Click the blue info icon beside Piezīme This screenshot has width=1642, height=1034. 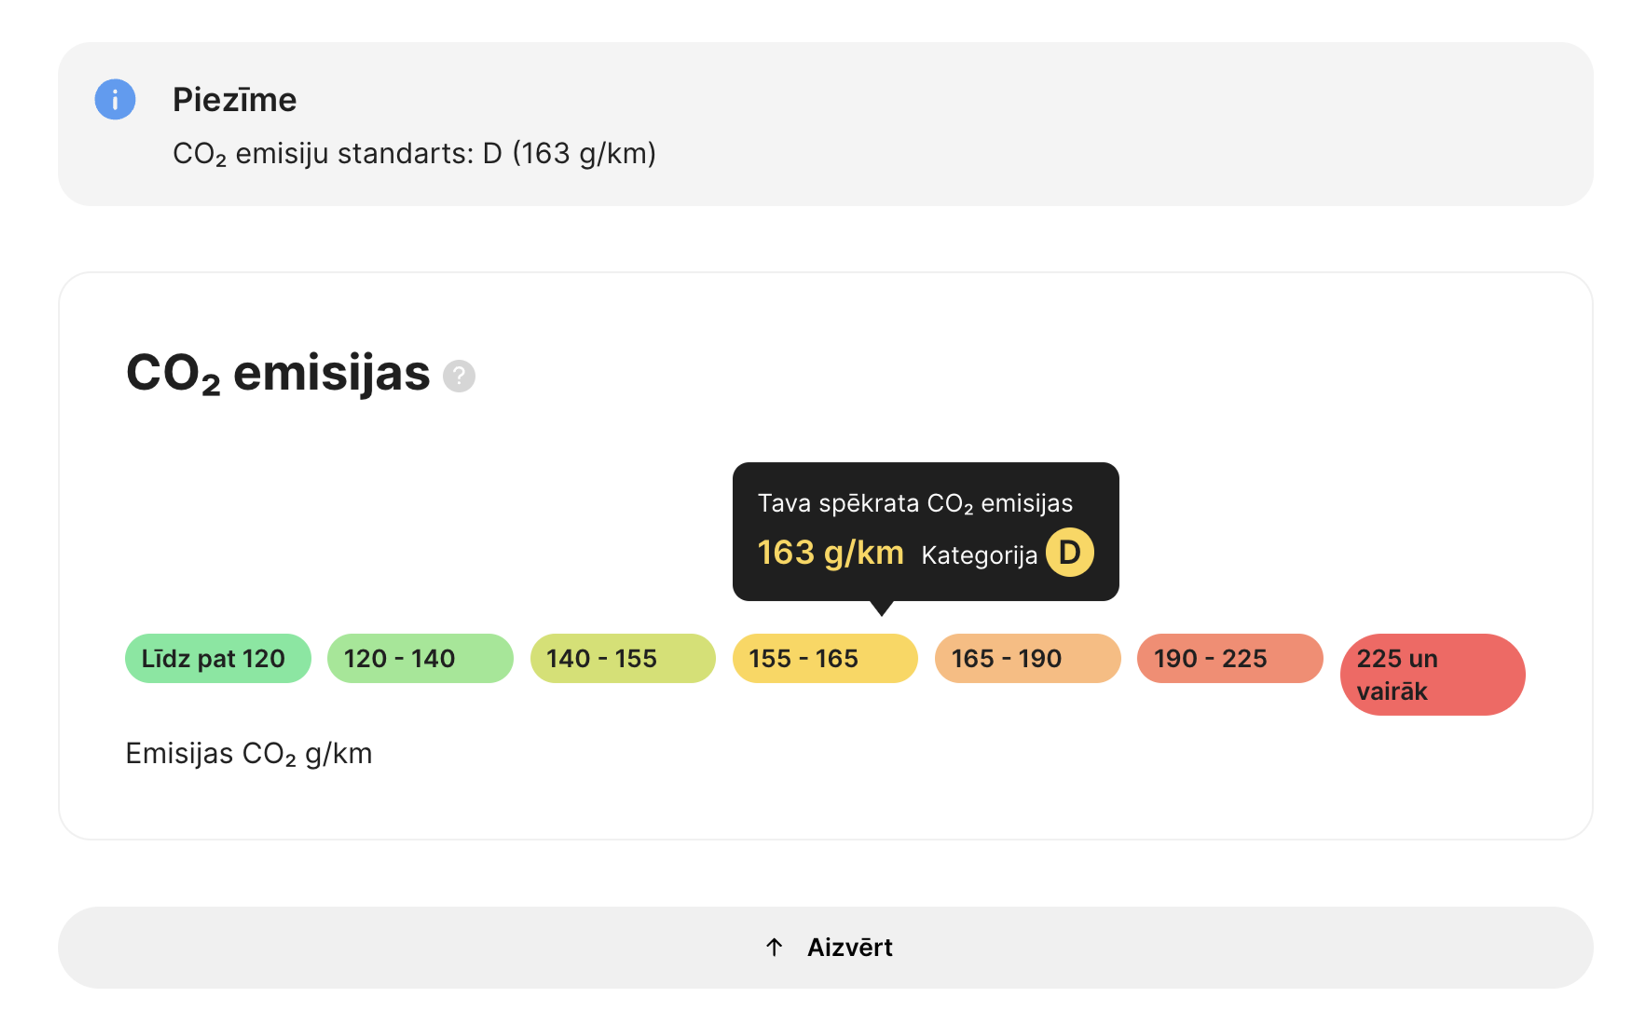coord(115,100)
